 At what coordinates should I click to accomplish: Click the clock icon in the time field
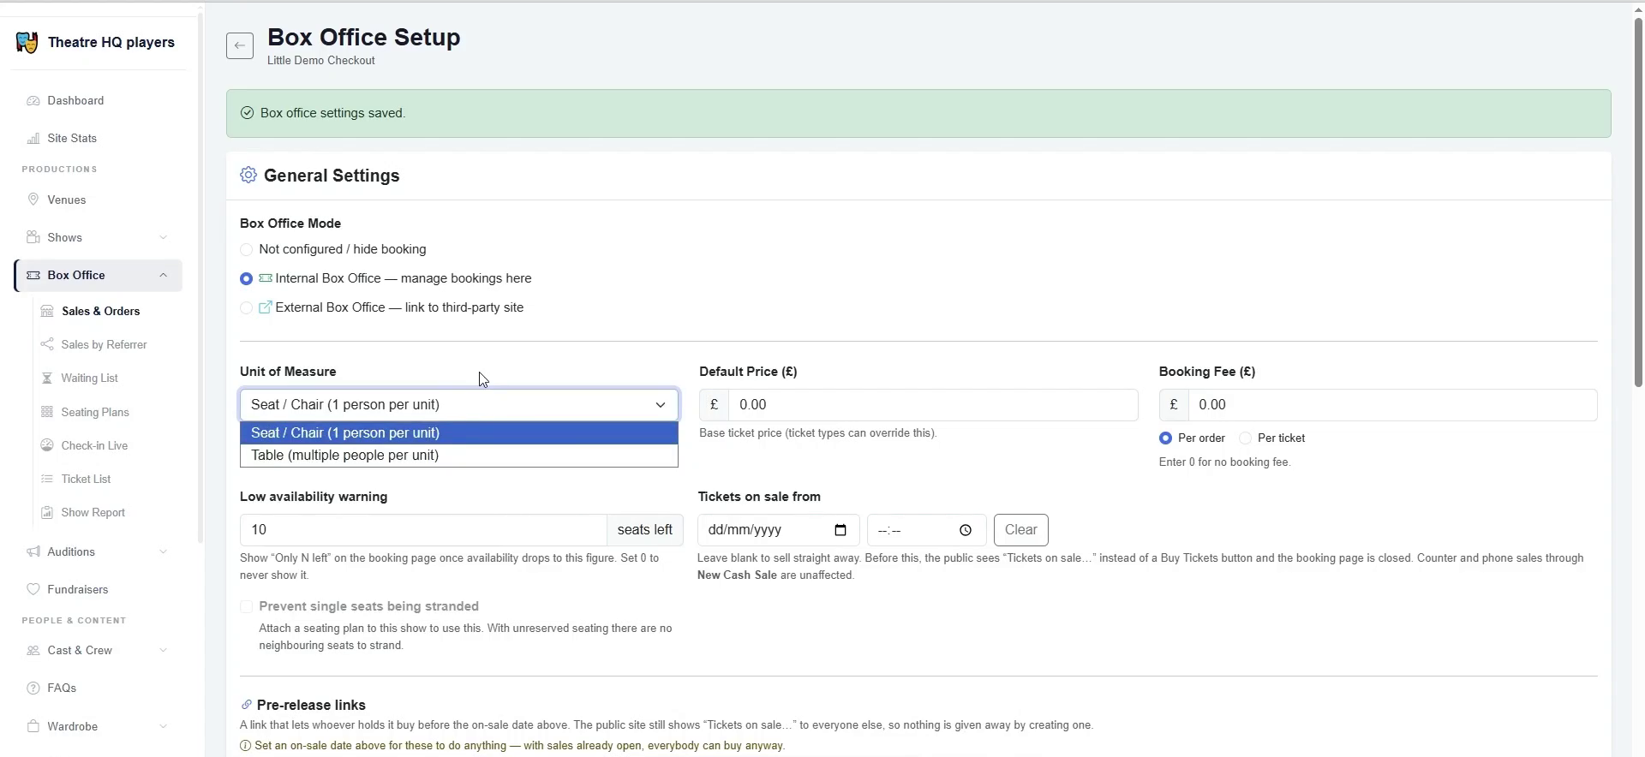point(966,530)
